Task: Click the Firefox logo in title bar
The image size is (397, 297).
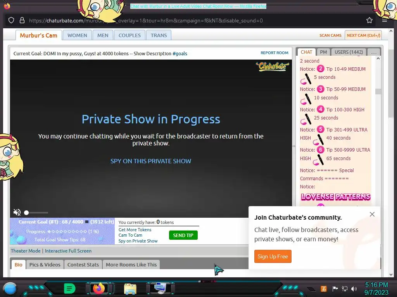Action: click(7, 5)
